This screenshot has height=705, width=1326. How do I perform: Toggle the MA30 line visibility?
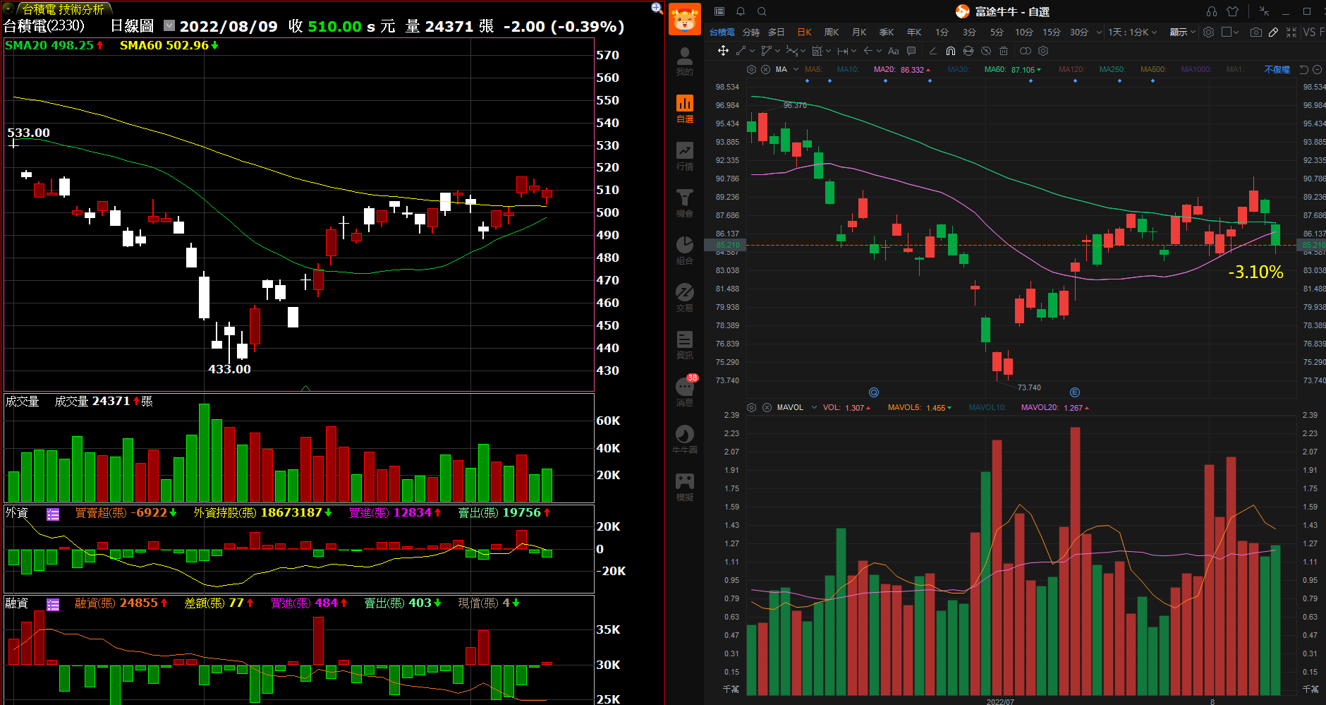pyautogui.click(x=959, y=69)
